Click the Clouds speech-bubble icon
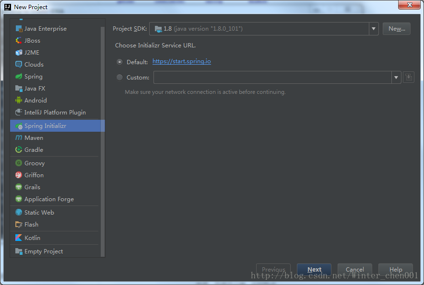 tap(19, 64)
